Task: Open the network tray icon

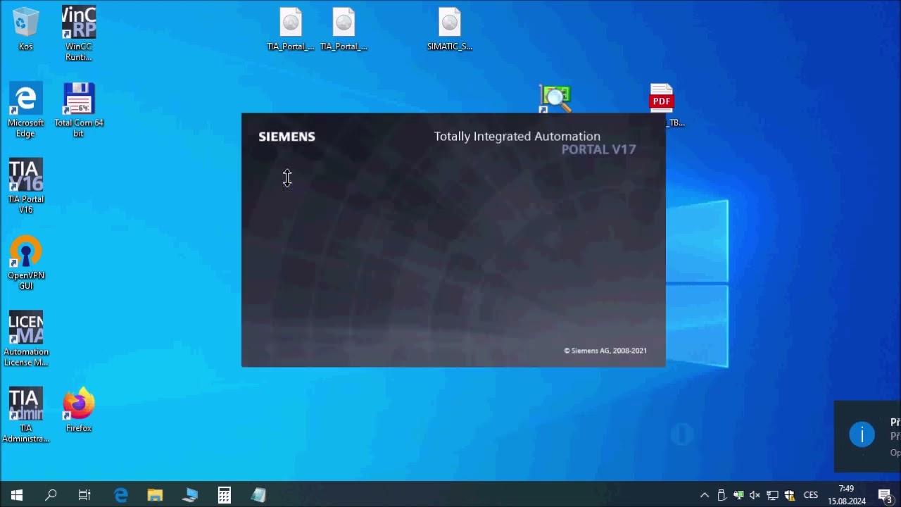Action: pos(772,495)
